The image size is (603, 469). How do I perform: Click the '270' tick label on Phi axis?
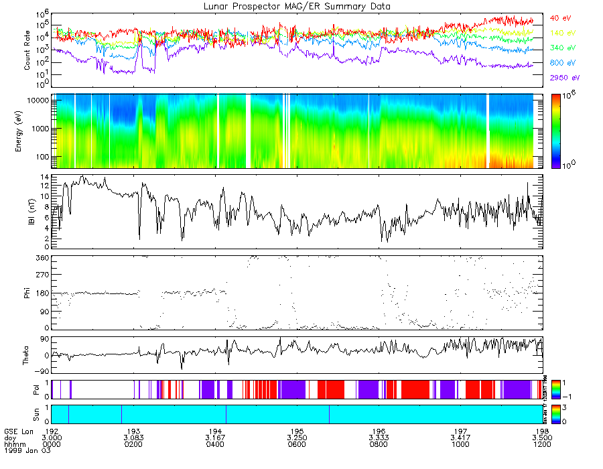tap(43, 275)
